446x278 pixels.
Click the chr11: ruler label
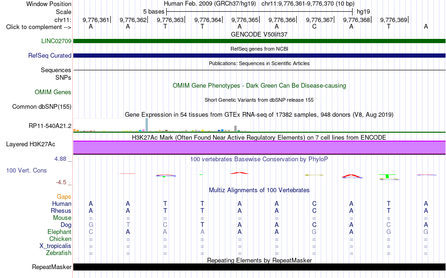[x=63, y=20]
